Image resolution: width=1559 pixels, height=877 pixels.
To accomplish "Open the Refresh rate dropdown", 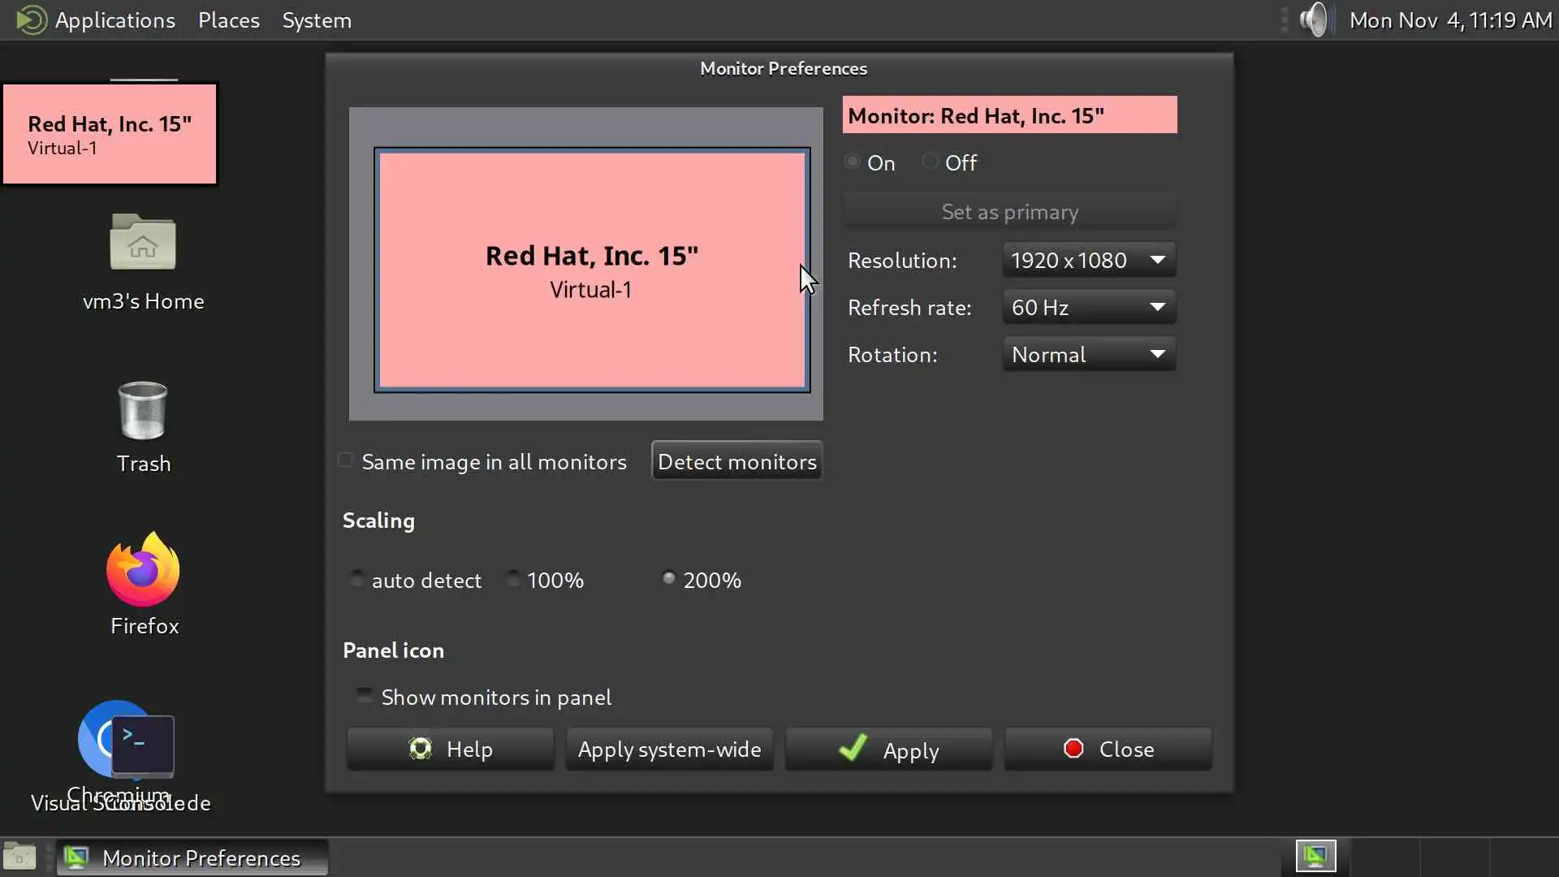I will (1088, 307).
